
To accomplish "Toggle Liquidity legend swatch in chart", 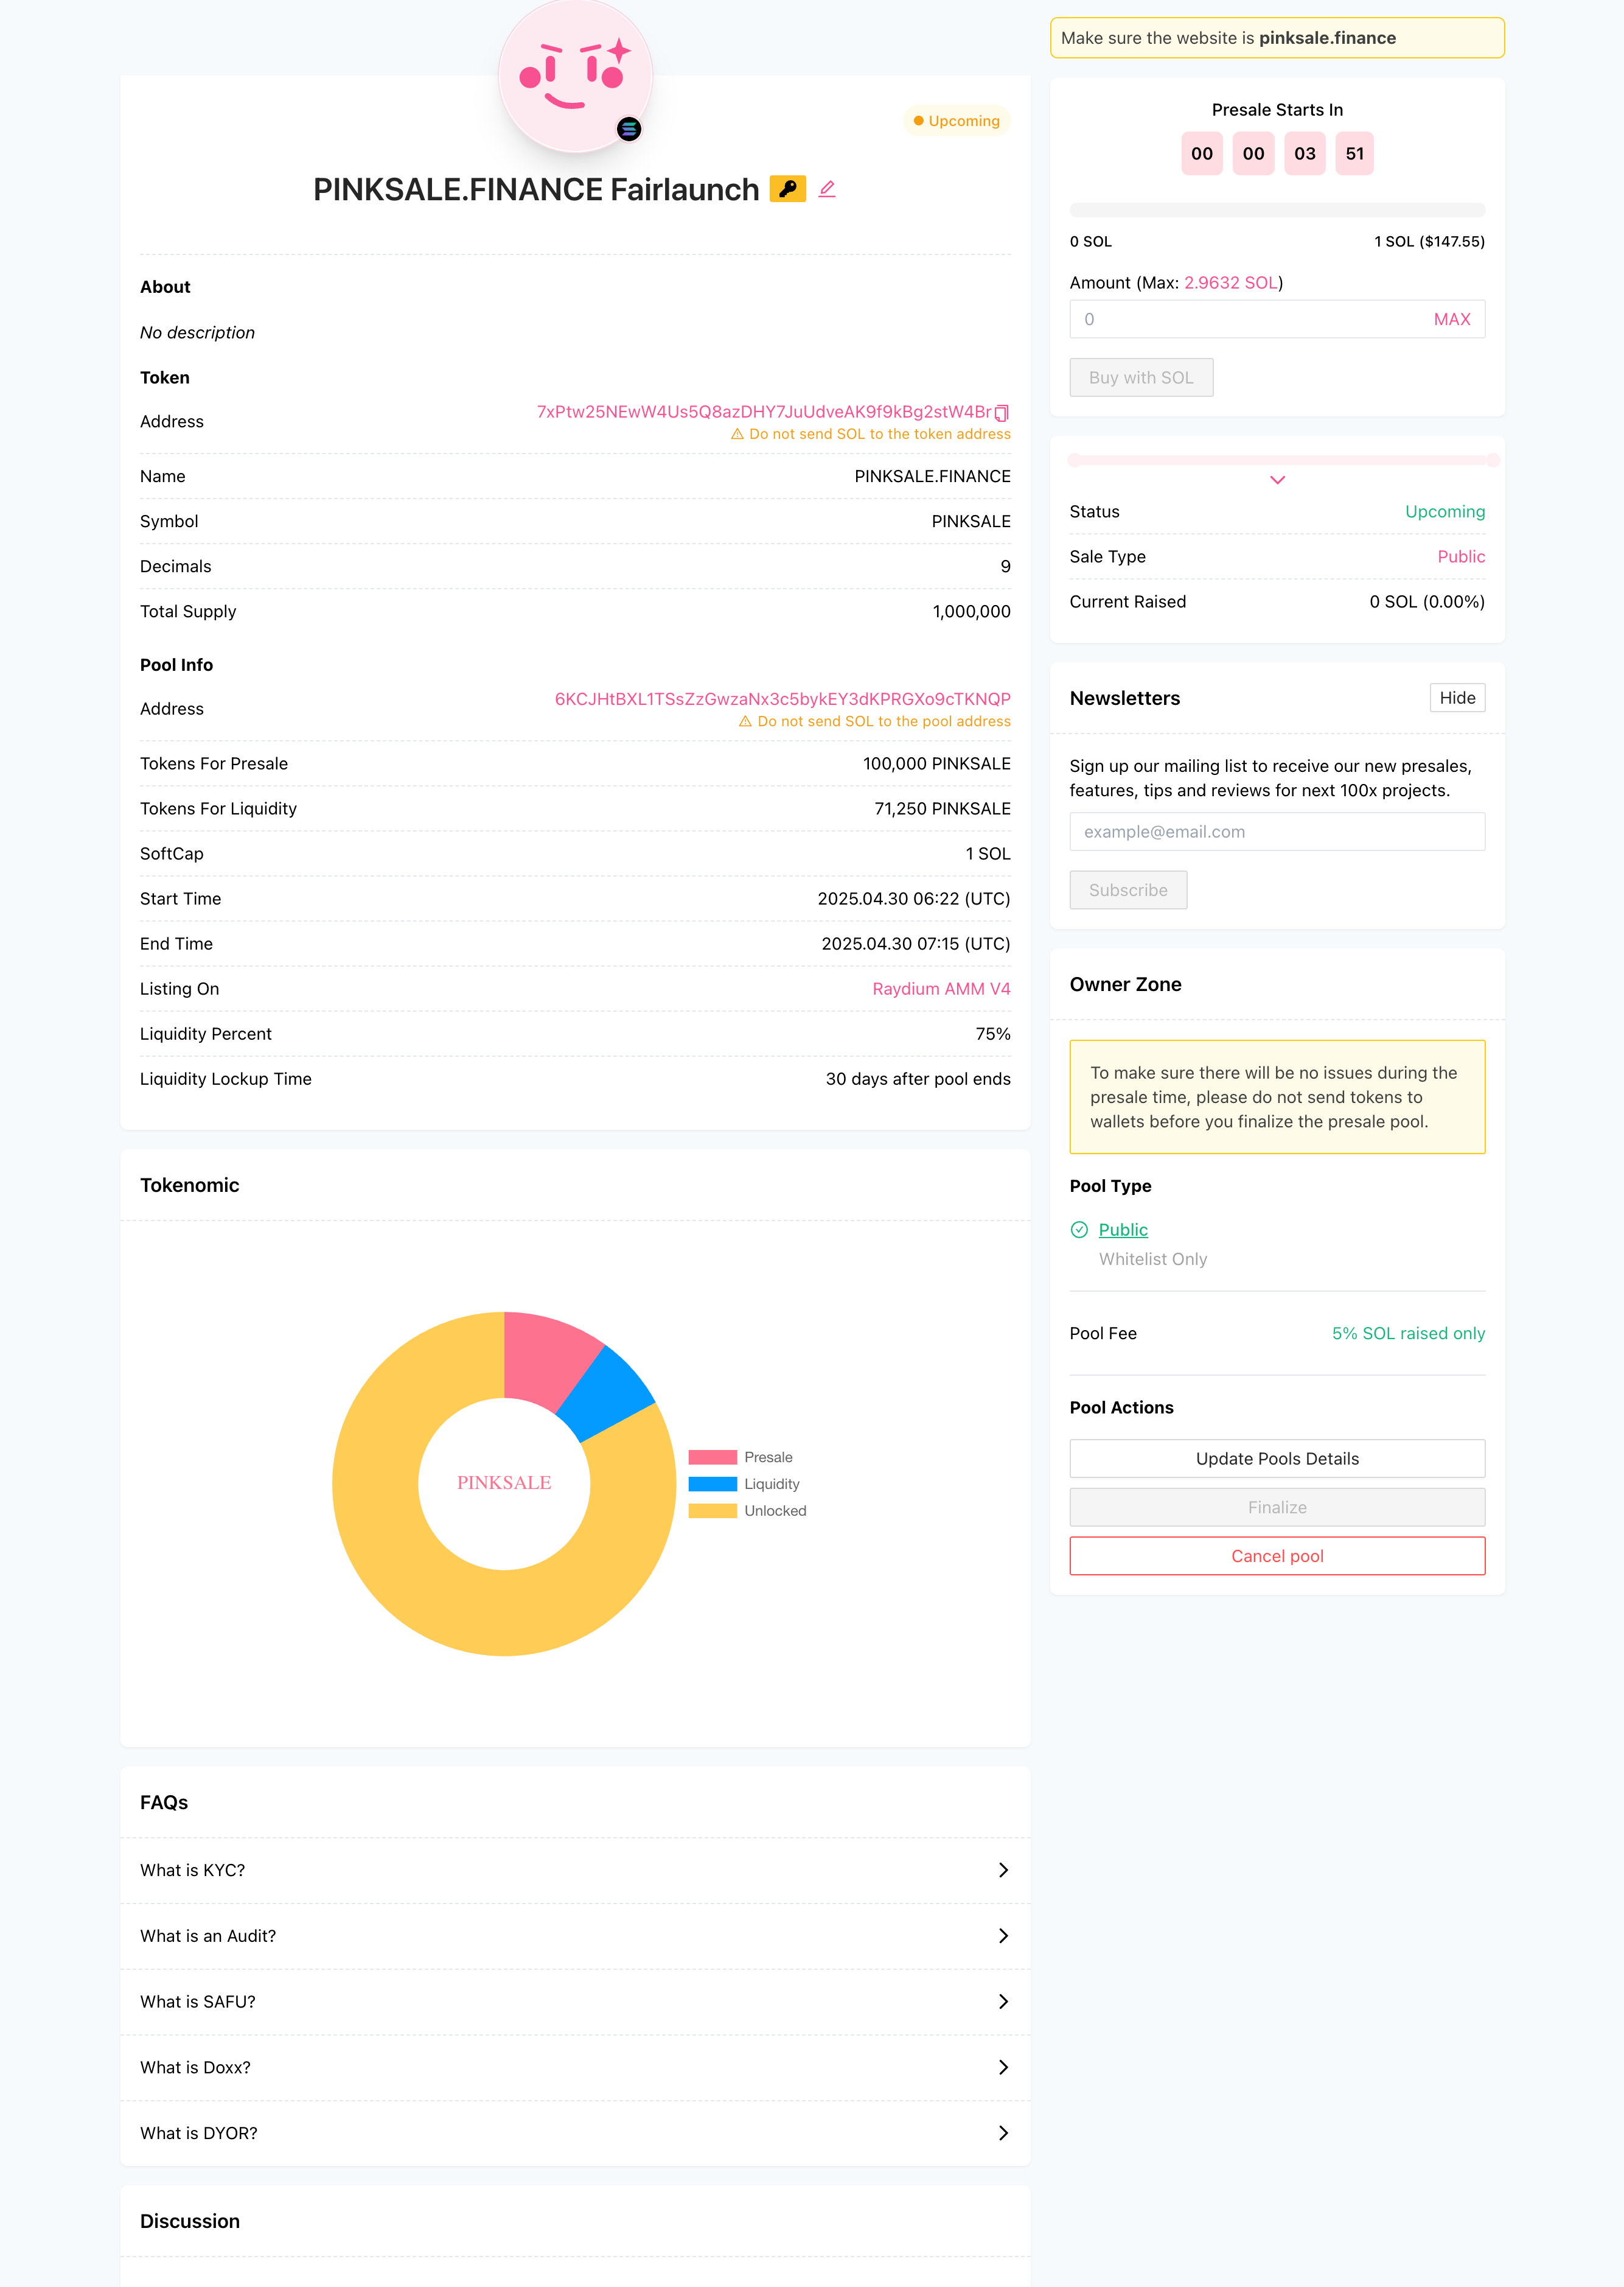I will 712,1483.
